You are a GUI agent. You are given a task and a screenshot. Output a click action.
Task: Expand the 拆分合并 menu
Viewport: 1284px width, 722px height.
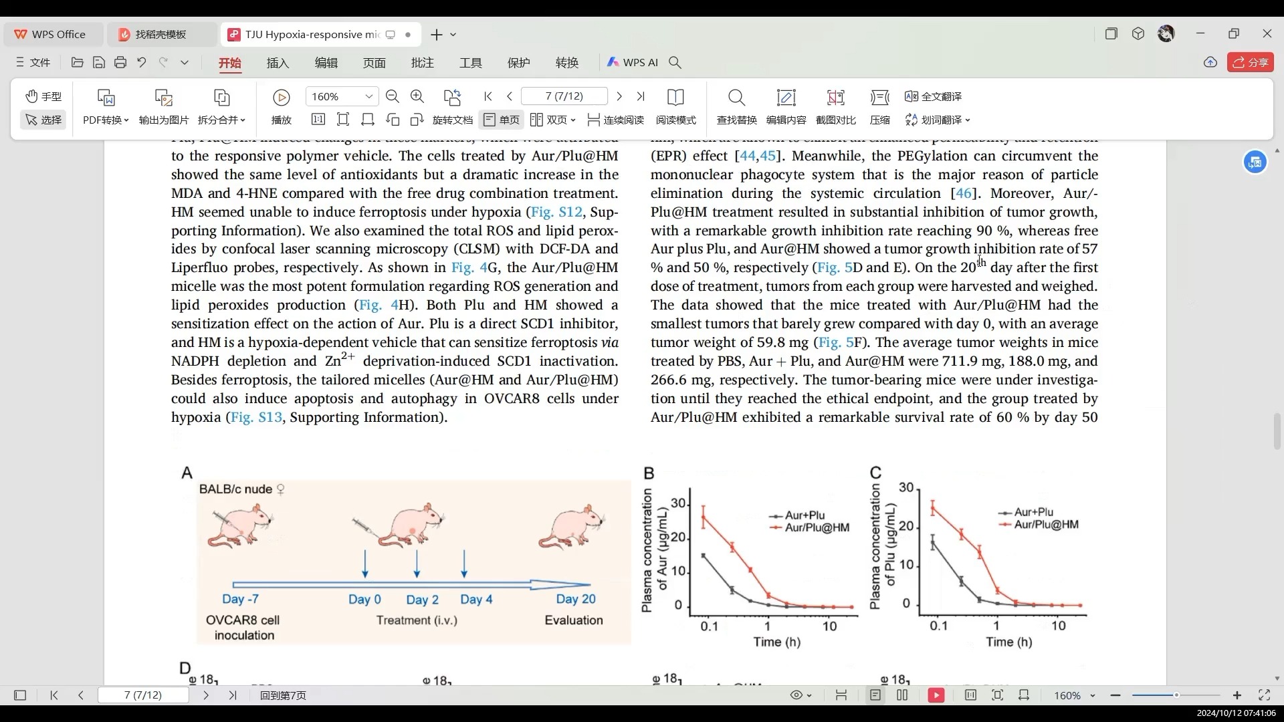tap(222, 120)
